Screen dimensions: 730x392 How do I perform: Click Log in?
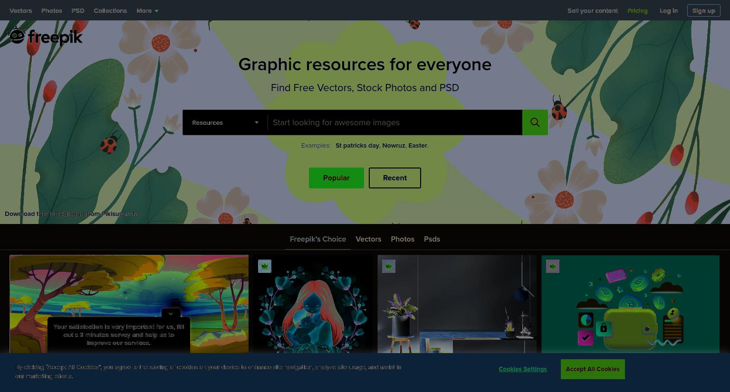pyautogui.click(x=669, y=10)
